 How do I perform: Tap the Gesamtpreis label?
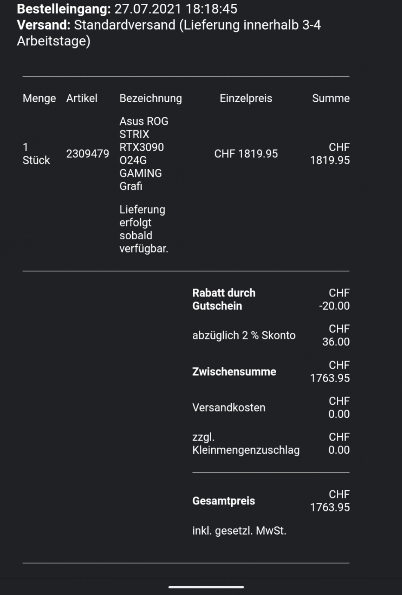(x=223, y=501)
